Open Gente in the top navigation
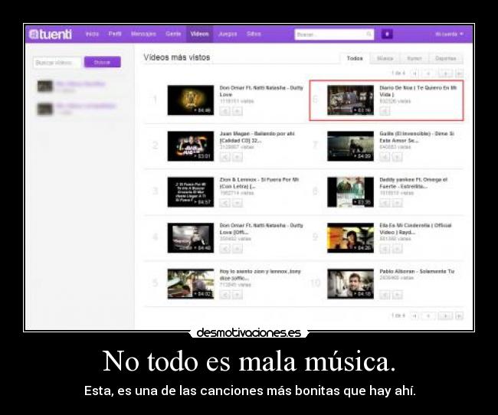 pyautogui.click(x=173, y=34)
